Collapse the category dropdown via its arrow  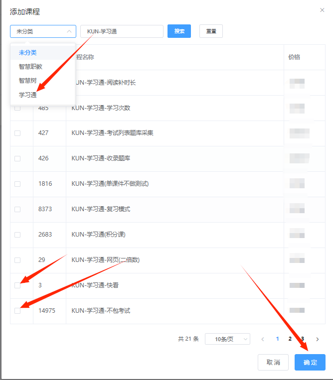point(69,31)
